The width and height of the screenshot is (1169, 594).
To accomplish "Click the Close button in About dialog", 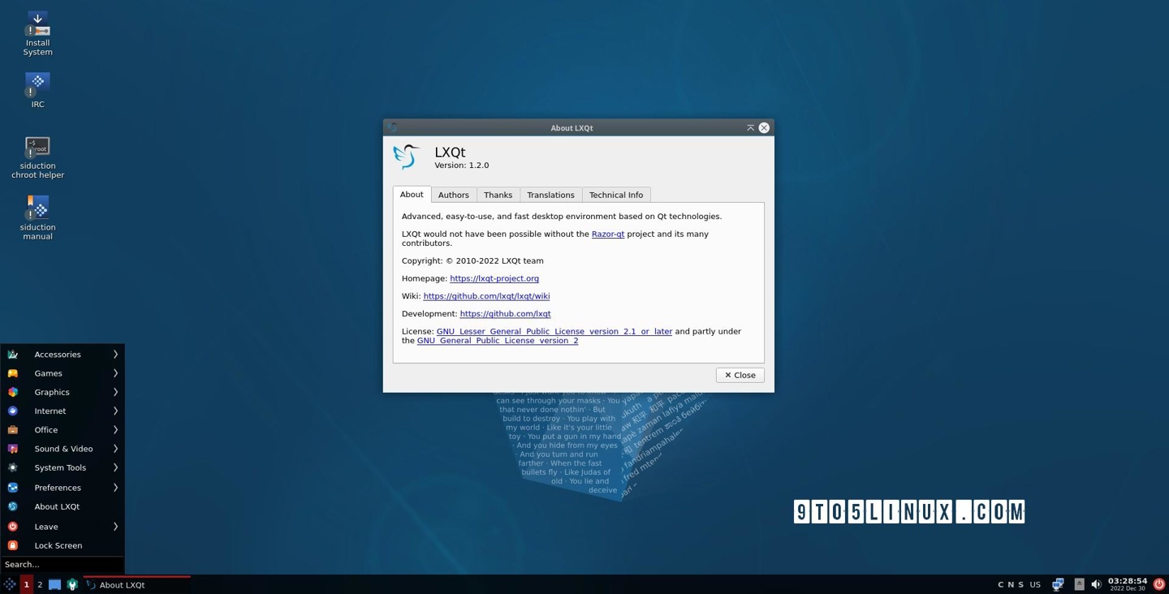I will [740, 375].
